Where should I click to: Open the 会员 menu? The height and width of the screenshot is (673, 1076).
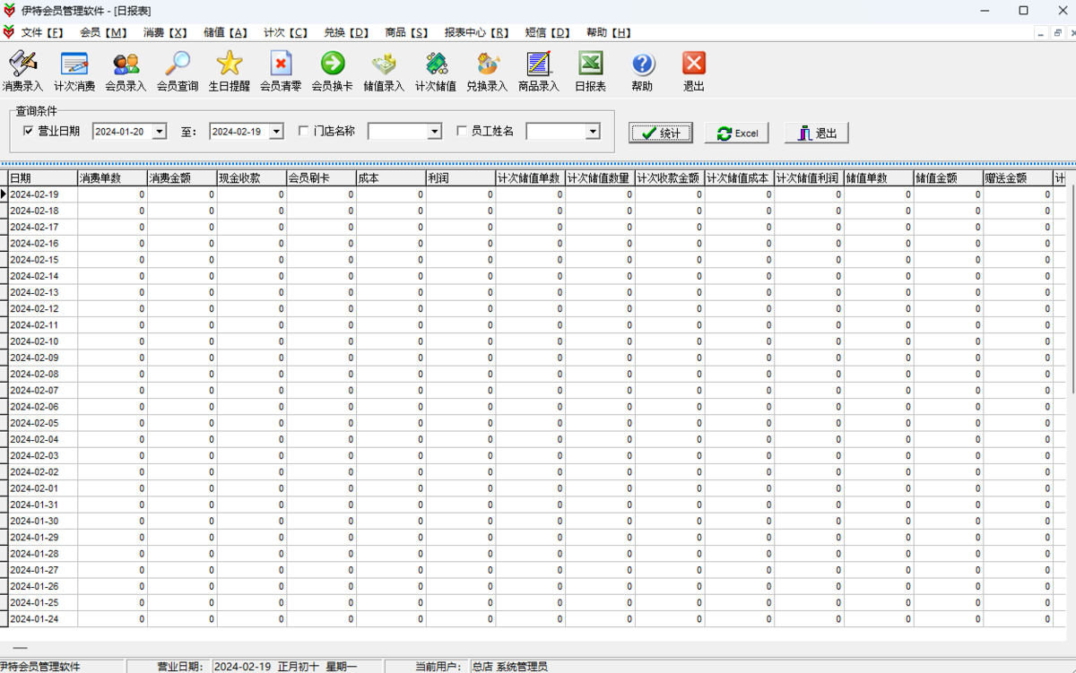(103, 32)
